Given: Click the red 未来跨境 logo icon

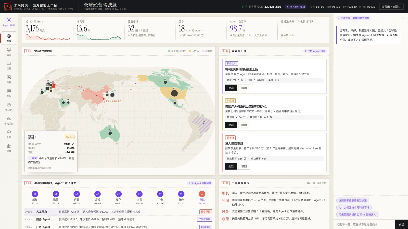Looking at the screenshot, I should tap(8, 7).
